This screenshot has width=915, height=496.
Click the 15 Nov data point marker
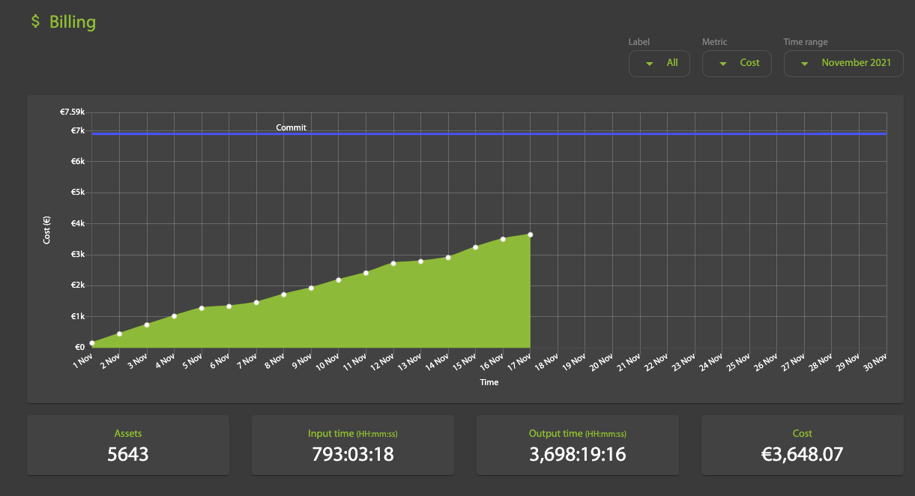tap(476, 247)
